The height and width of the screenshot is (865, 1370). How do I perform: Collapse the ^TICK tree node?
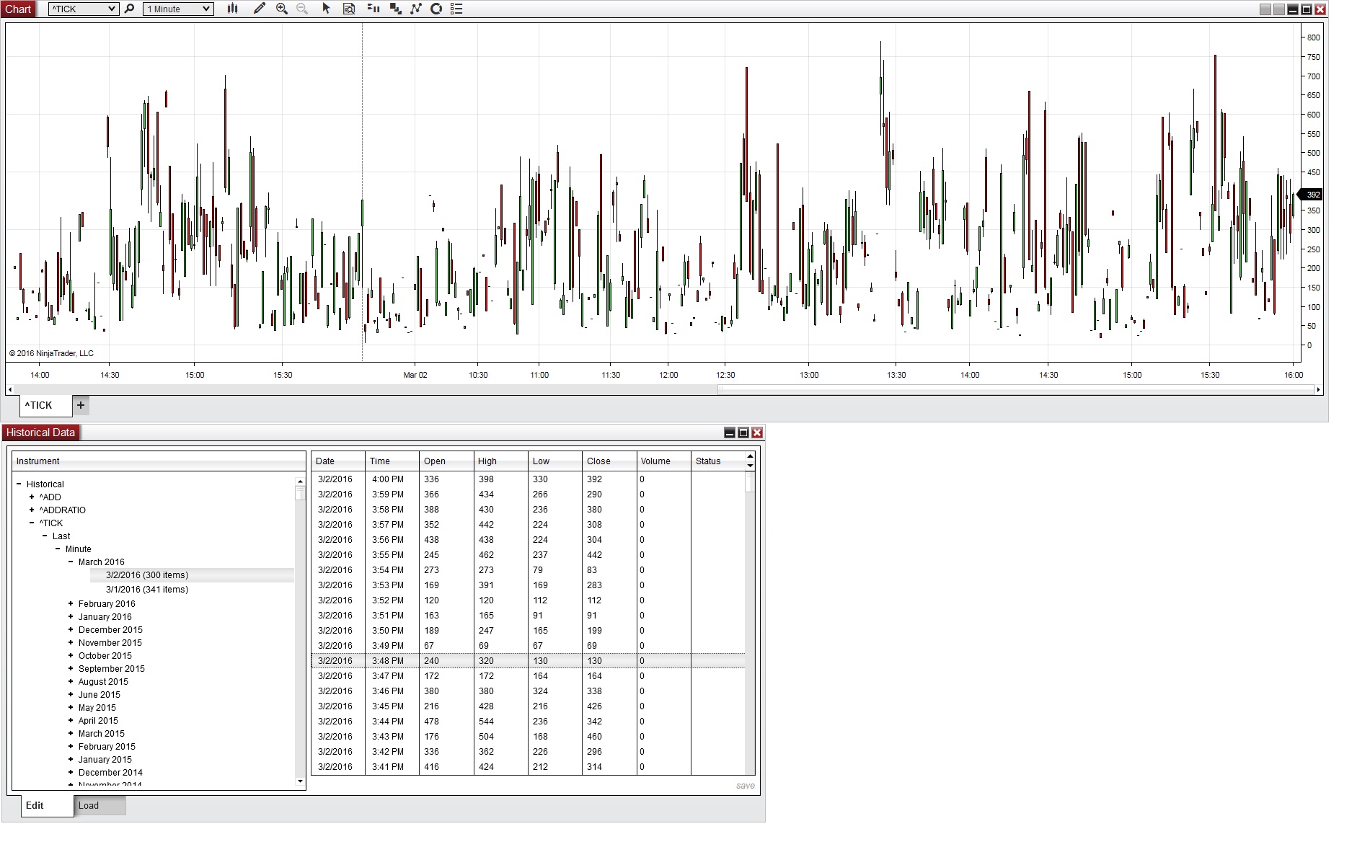click(32, 523)
